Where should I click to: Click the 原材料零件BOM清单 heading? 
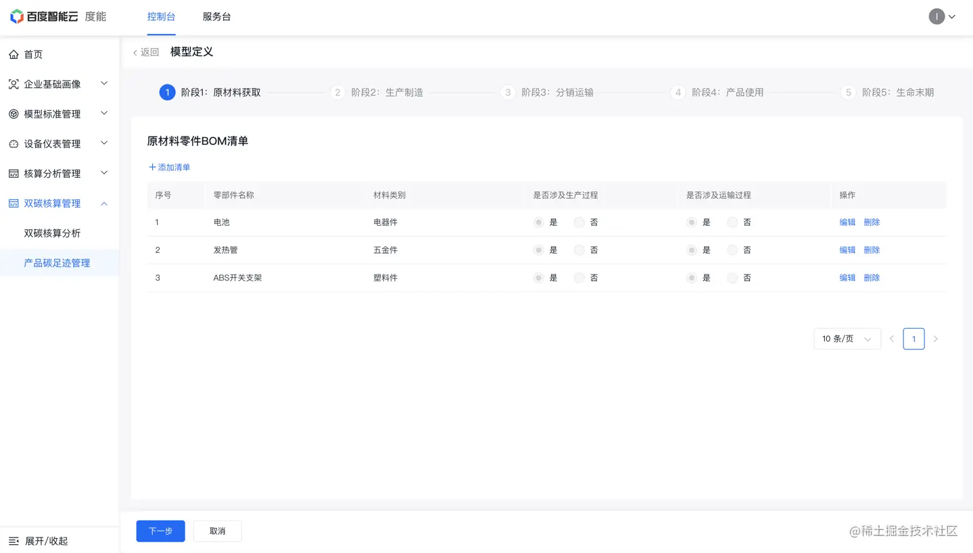click(x=197, y=141)
